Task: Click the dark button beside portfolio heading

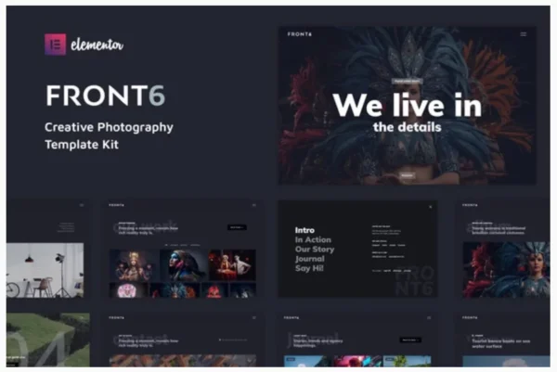Action: coord(238,226)
